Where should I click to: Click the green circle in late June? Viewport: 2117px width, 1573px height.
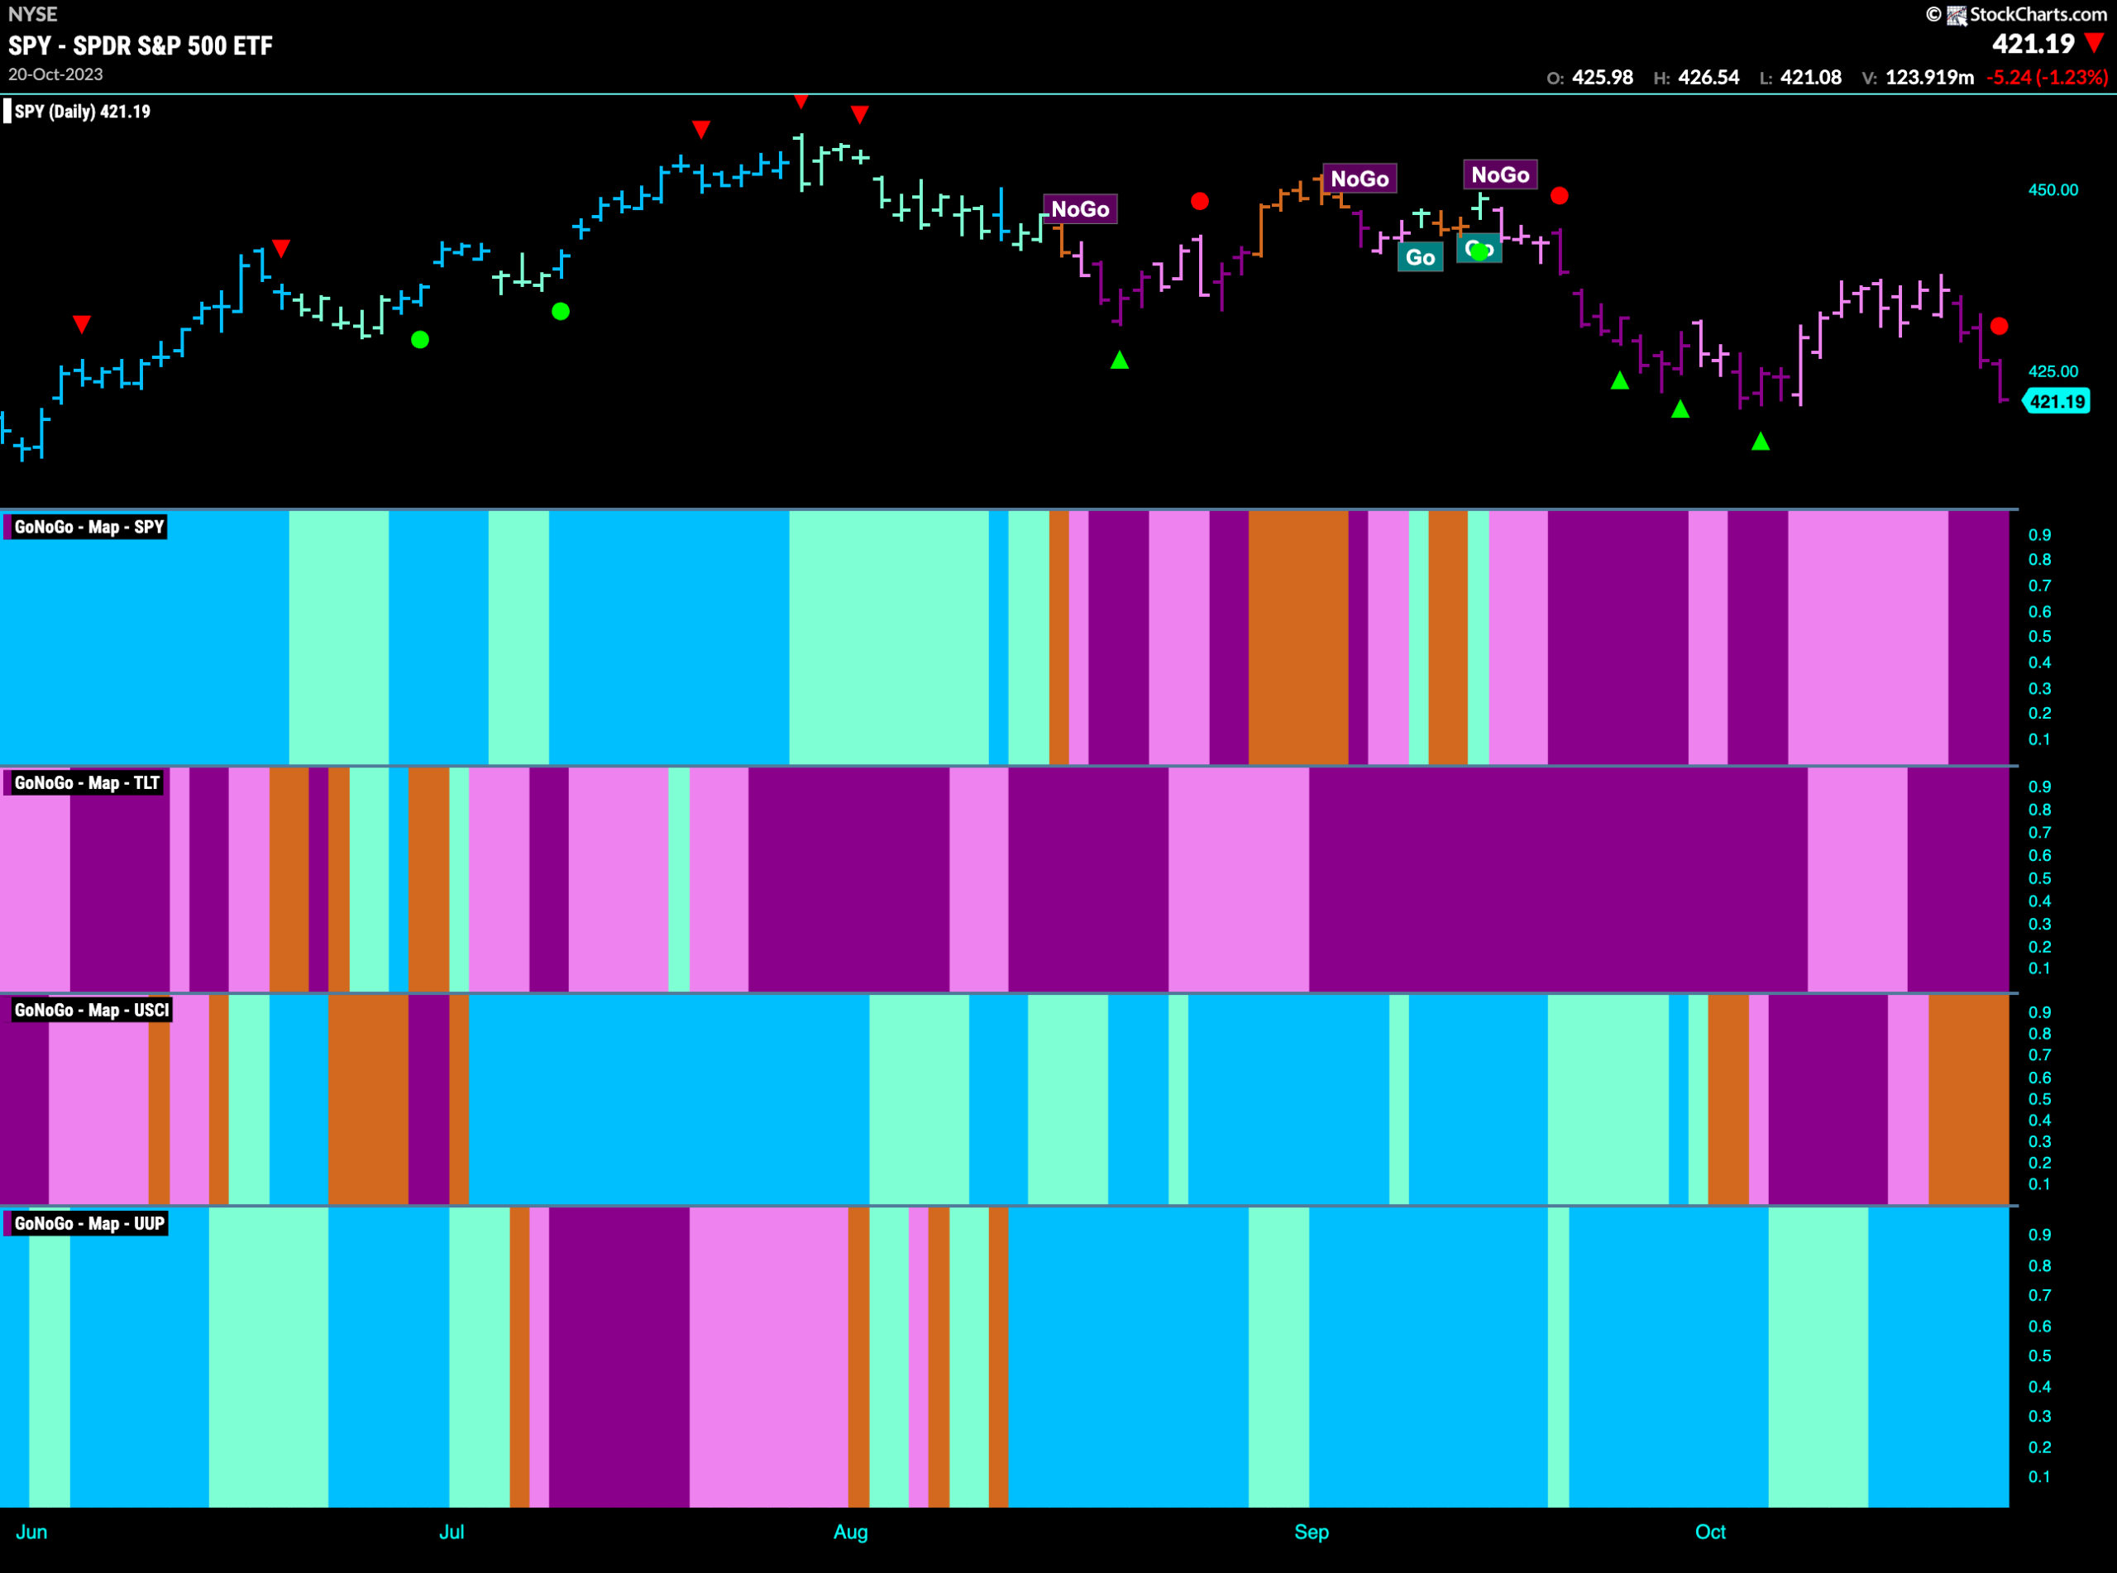coord(420,340)
